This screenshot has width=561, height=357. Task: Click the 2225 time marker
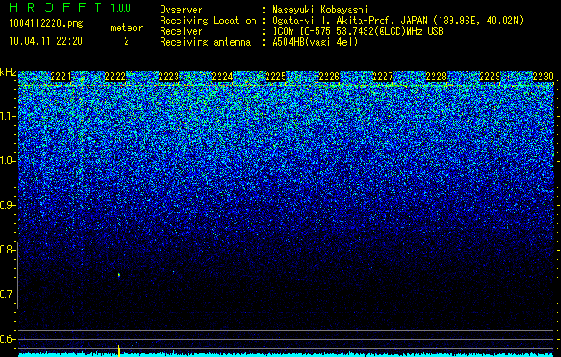276,77
